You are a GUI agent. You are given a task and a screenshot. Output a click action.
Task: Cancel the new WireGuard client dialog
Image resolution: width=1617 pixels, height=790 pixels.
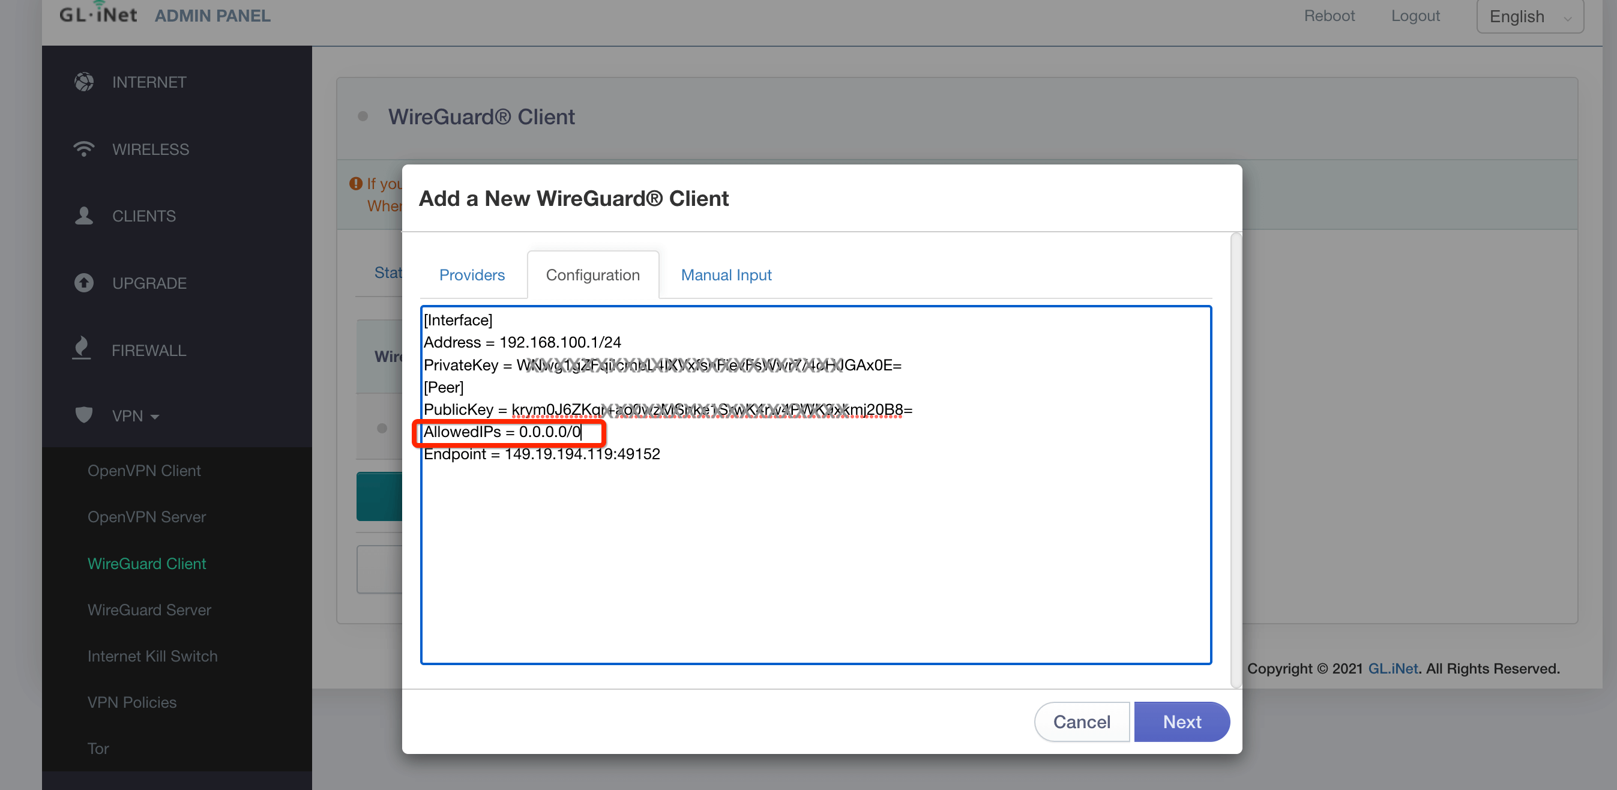1082,722
